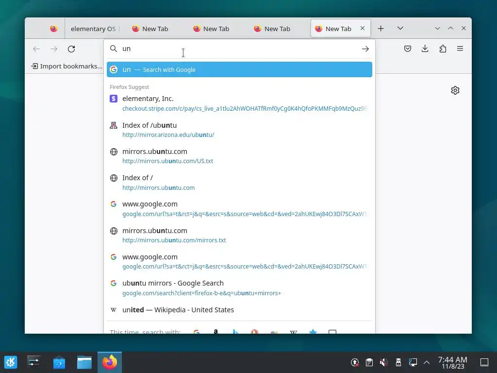Focus the address bar text 'un'
Screen dimensions: 497x373
click(x=127, y=49)
